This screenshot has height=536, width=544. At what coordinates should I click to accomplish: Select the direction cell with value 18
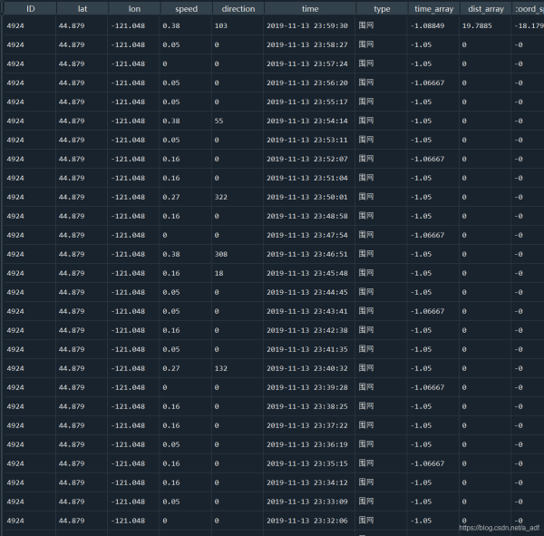pos(219,273)
